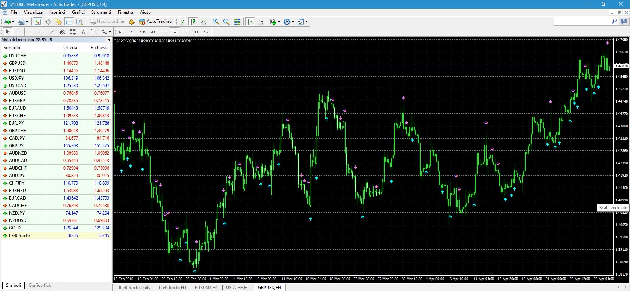Open the Periods clock icon

[287, 22]
